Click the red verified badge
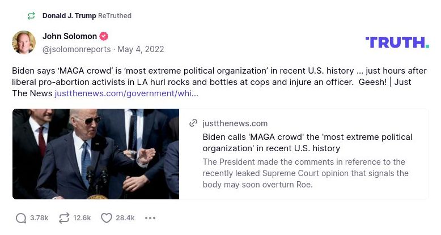441x235 pixels. tap(104, 37)
